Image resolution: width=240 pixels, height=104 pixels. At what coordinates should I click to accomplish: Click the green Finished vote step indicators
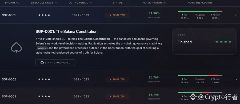click(223, 42)
